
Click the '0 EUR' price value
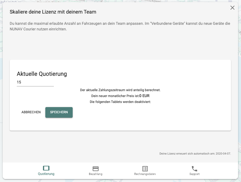(x=144, y=96)
